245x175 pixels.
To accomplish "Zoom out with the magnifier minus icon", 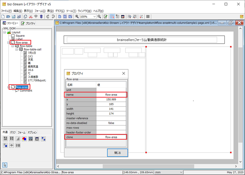I will pyautogui.click(x=99, y=16).
